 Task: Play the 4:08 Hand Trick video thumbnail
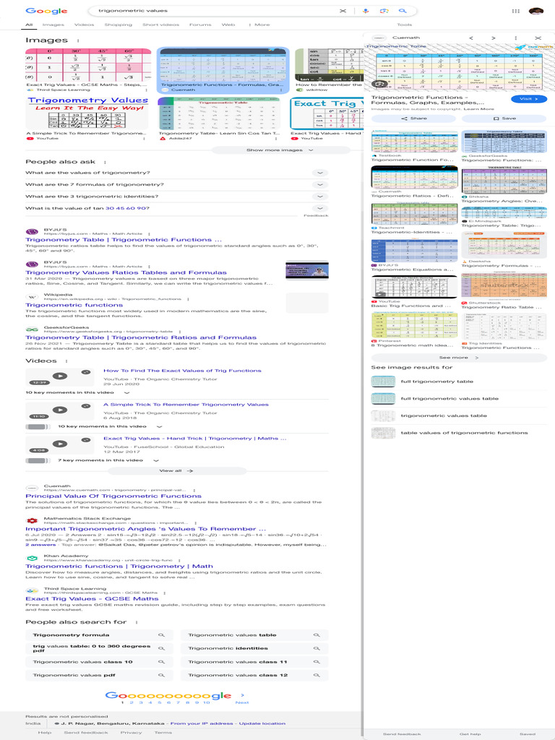[59, 444]
